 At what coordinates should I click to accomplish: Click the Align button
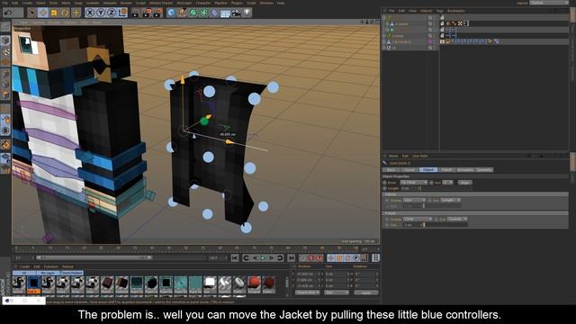[x=464, y=183]
